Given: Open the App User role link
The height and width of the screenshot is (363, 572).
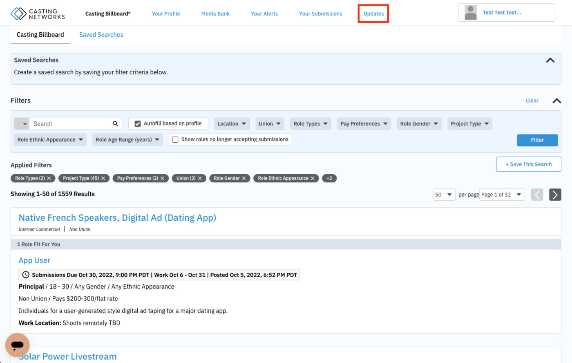Looking at the screenshot, I should 34,260.
